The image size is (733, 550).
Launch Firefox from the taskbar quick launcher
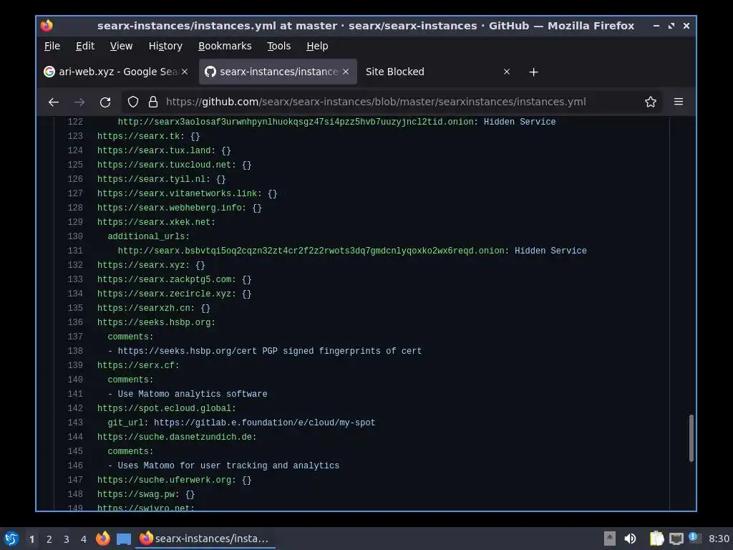tap(103, 539)
